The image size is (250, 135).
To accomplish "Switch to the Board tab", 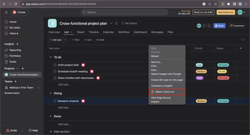I will [x=80, y=32].
